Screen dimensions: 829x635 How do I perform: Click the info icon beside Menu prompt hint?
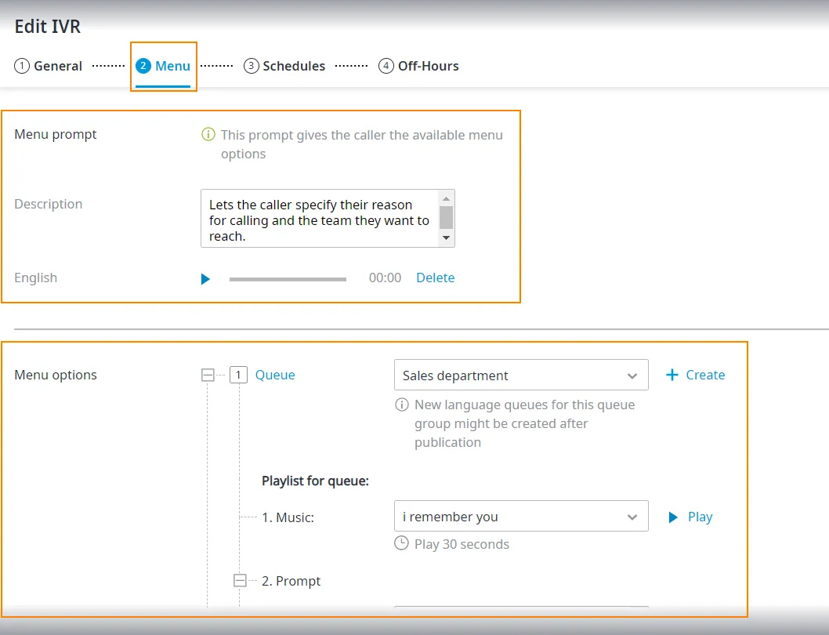click(208, 134)
